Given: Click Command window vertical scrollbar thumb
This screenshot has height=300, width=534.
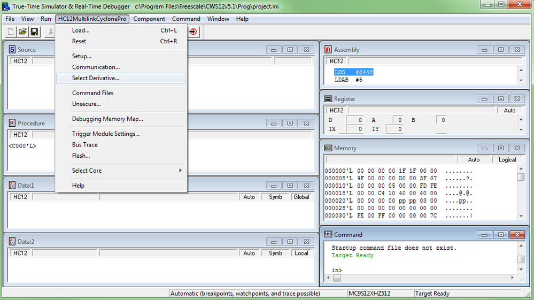Looking at the screenshot, I should point(521,259).
